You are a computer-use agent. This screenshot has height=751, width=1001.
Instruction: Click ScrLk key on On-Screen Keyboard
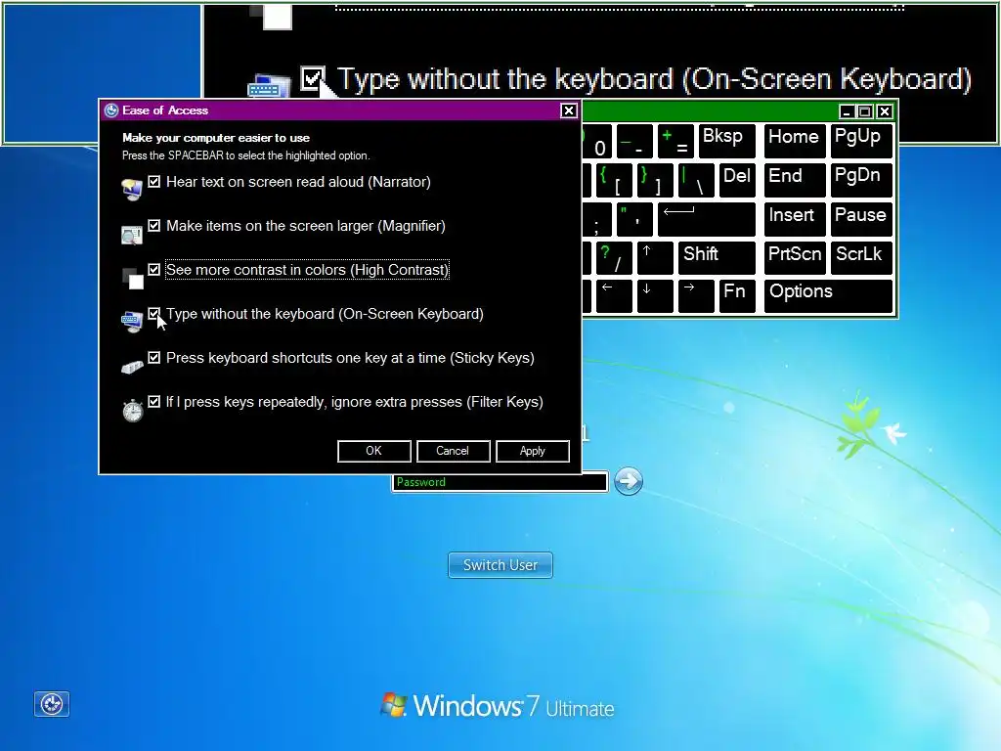point(861,258)
